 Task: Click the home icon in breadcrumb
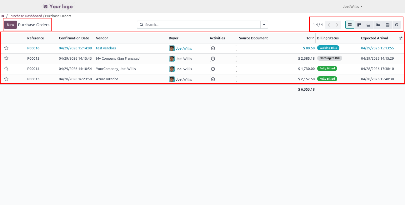3,16
